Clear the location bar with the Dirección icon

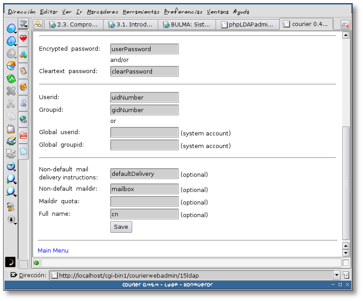pyautogui.click(x=13, y=275)
